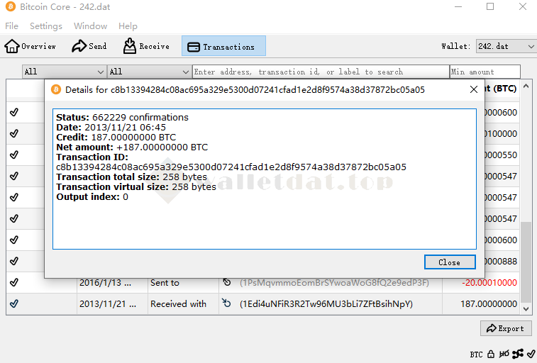This screenshot has height=363, width=537.
Task: Open the File menu
Action: (12, 26)
